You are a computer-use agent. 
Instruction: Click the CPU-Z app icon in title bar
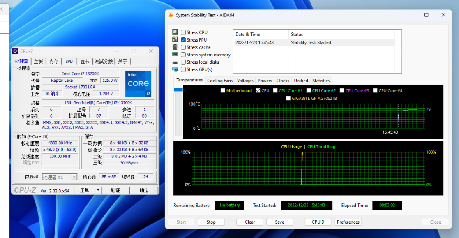point(15,51)
